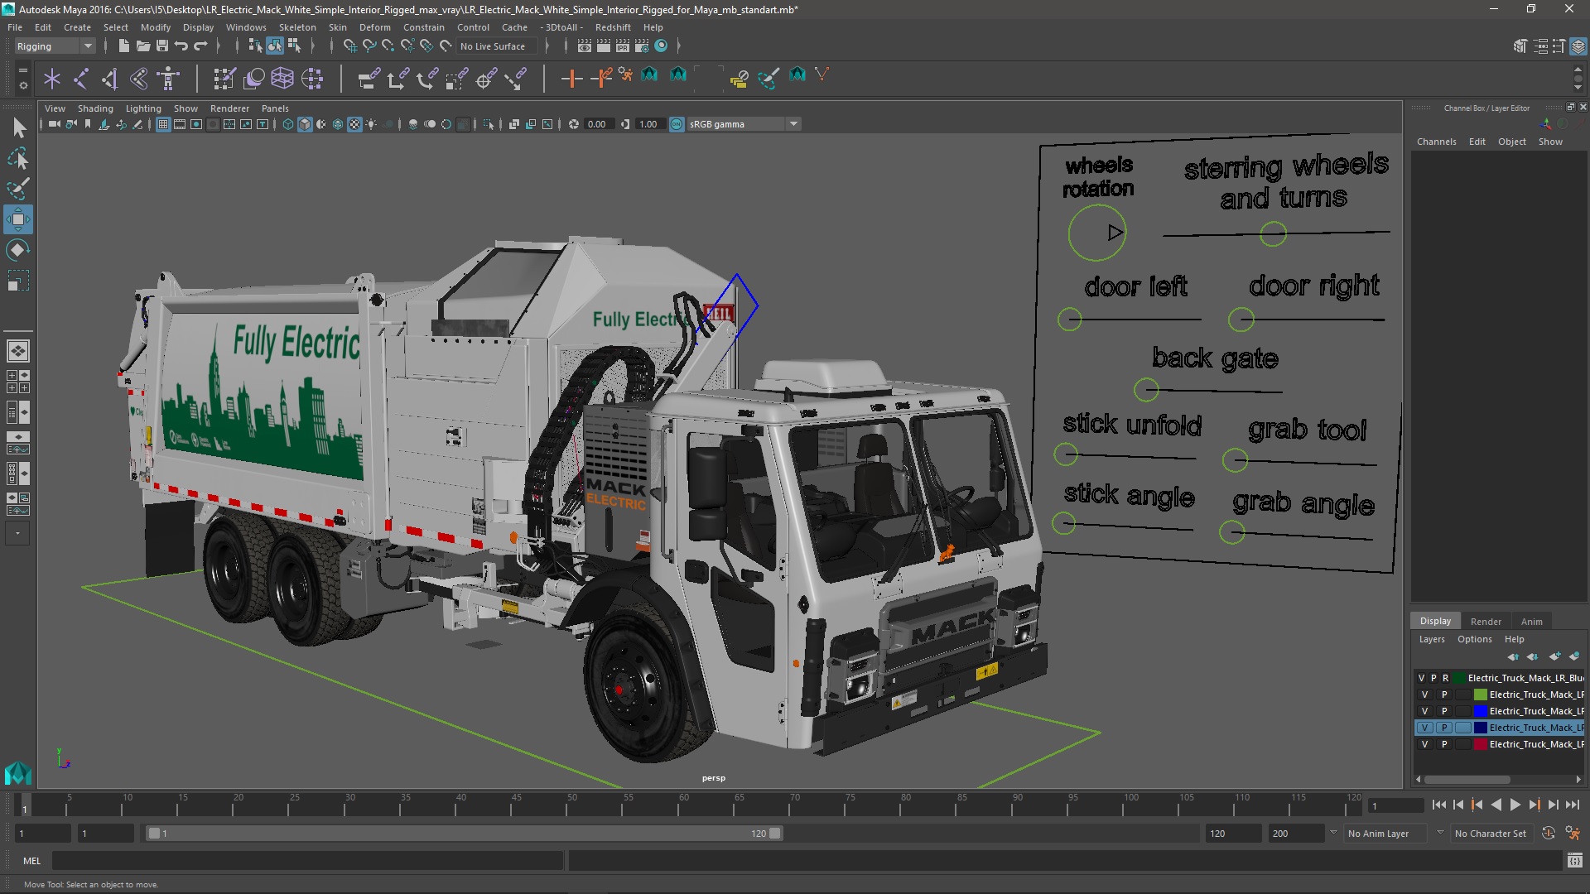Activate the Move tool in toolbox
1590x894 pixels.
click(18, 219)
